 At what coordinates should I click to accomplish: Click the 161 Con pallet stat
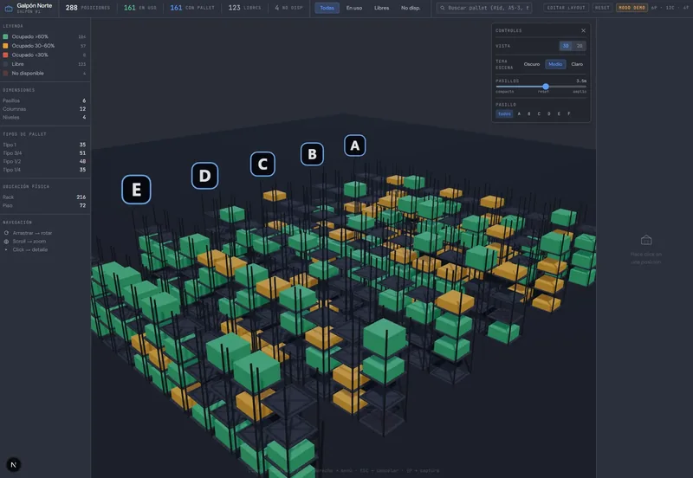click(192, 8)
